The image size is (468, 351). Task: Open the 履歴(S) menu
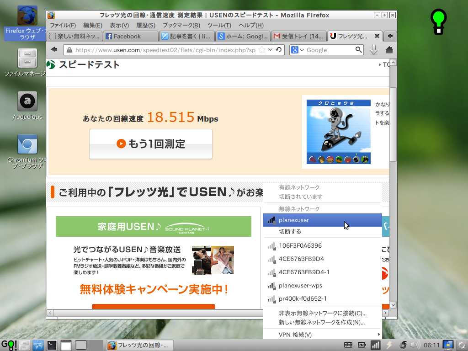coord(146,26)
